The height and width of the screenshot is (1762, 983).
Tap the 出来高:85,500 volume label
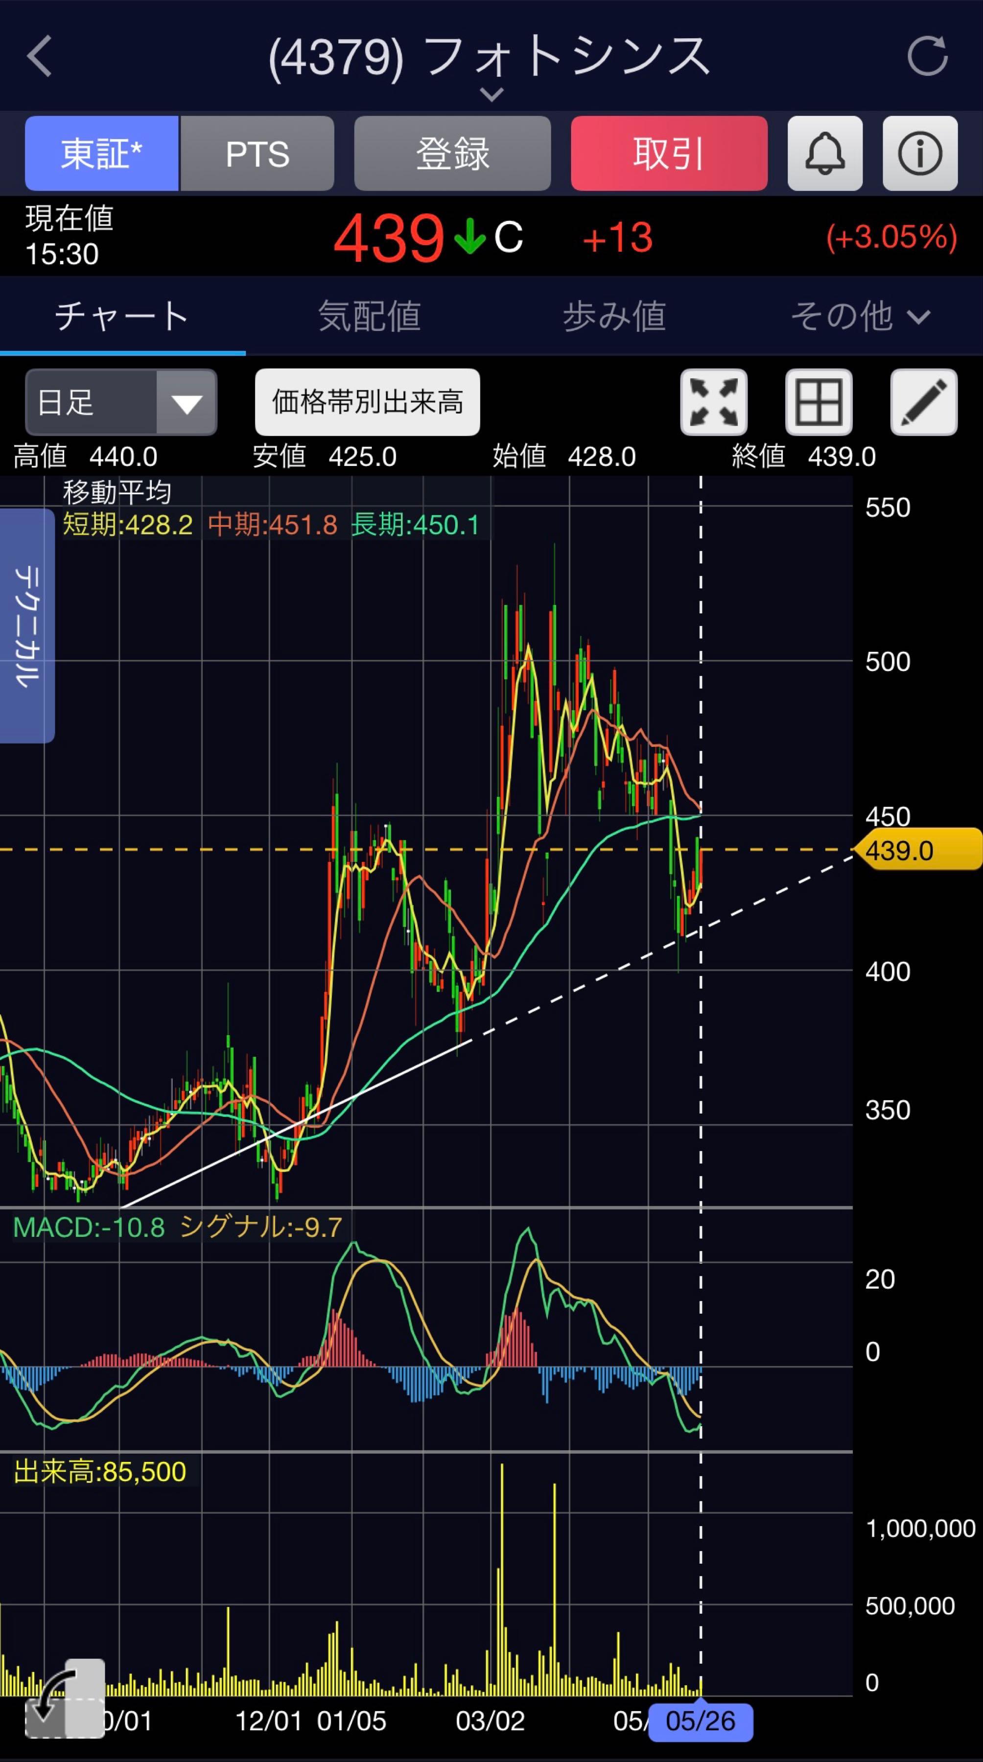point(100,1472)
